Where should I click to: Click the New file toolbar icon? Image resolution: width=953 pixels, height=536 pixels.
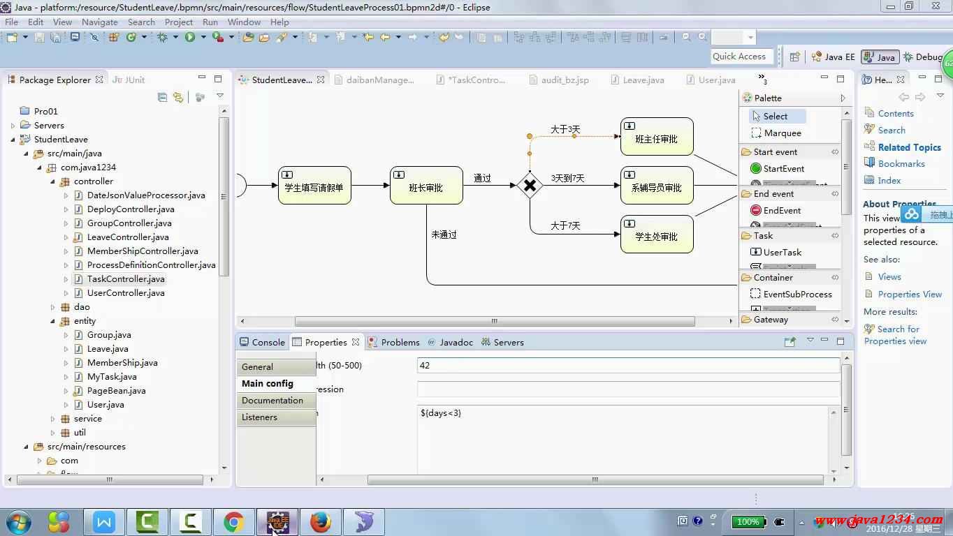pos(13,37)
